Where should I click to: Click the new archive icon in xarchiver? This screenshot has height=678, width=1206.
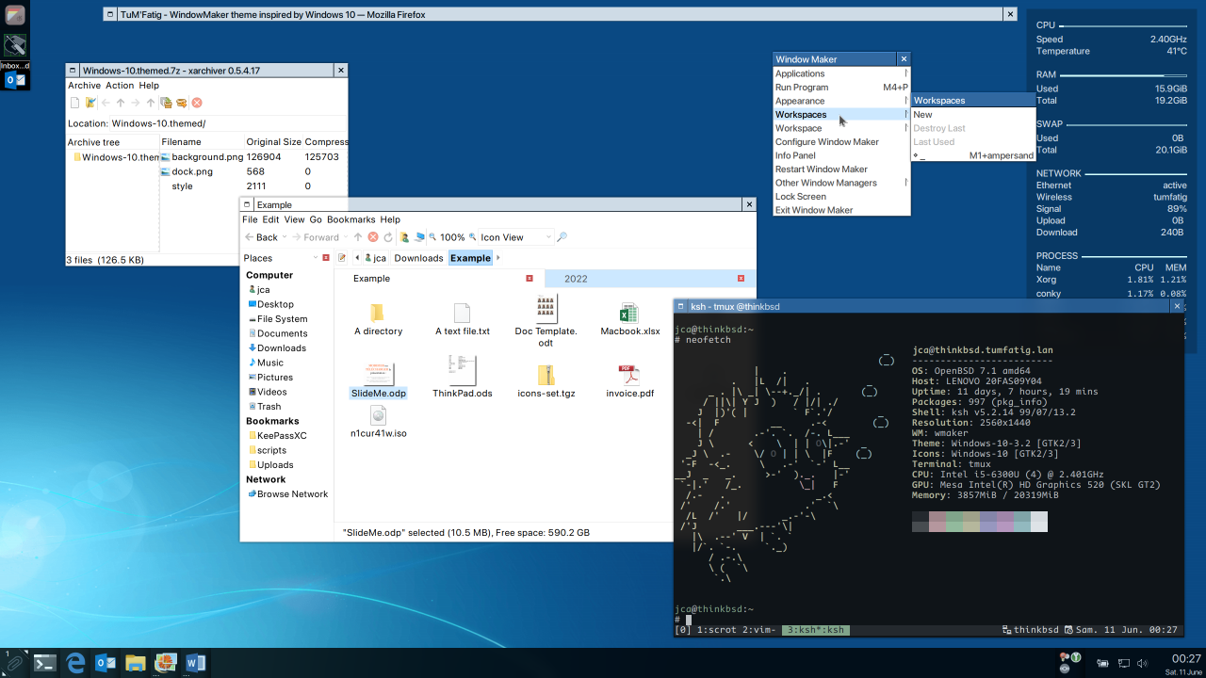[74, 103]
